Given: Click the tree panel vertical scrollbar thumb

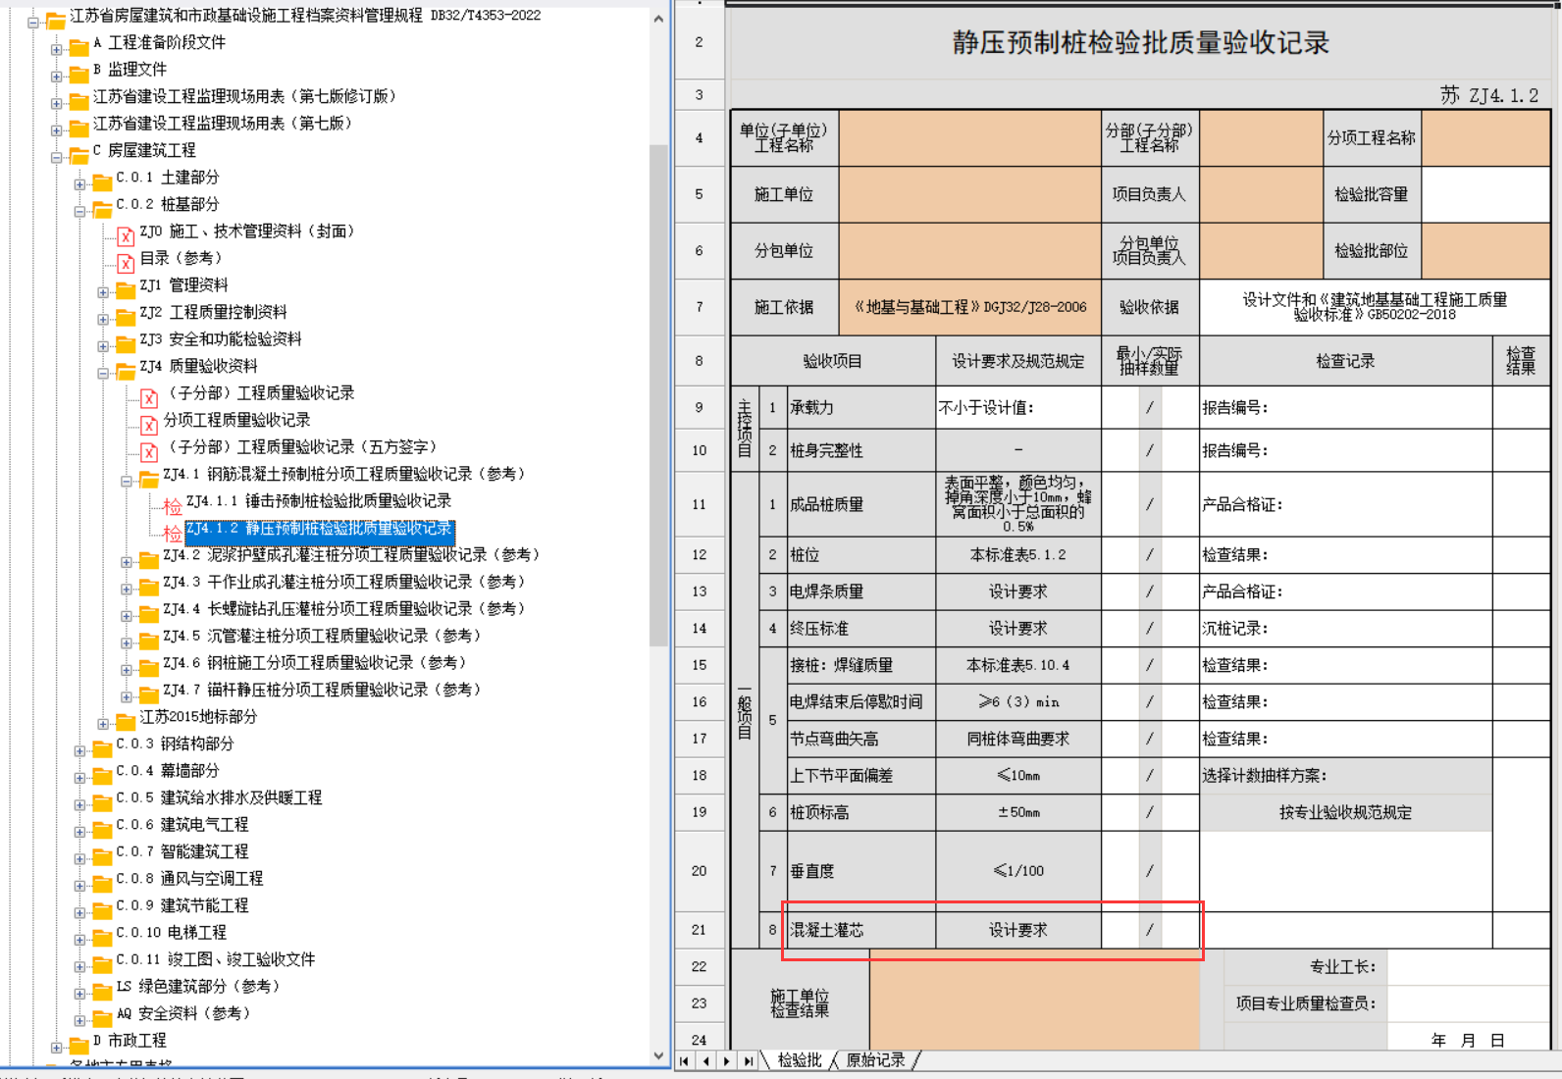Looking at the screenshot, I should point(659,395).
